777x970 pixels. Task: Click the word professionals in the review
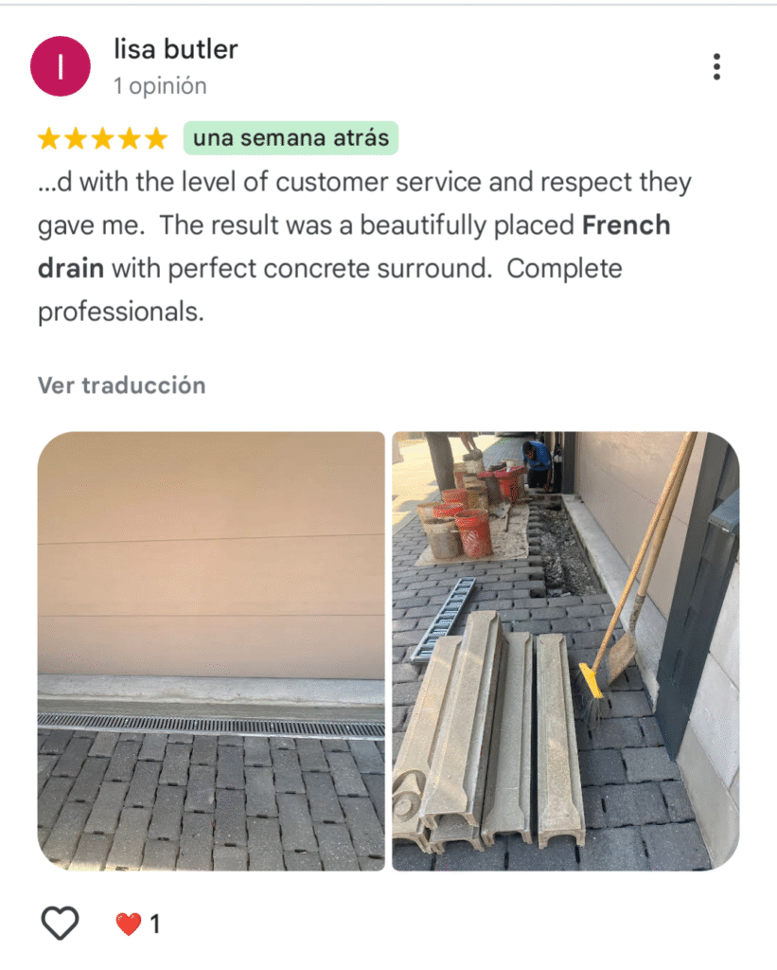pos(120,312)
